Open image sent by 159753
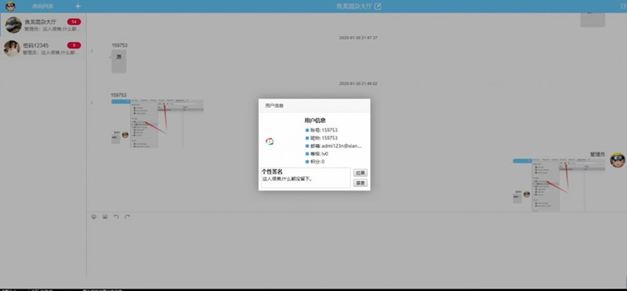627x291 pixels. click(x=158, y=124)
